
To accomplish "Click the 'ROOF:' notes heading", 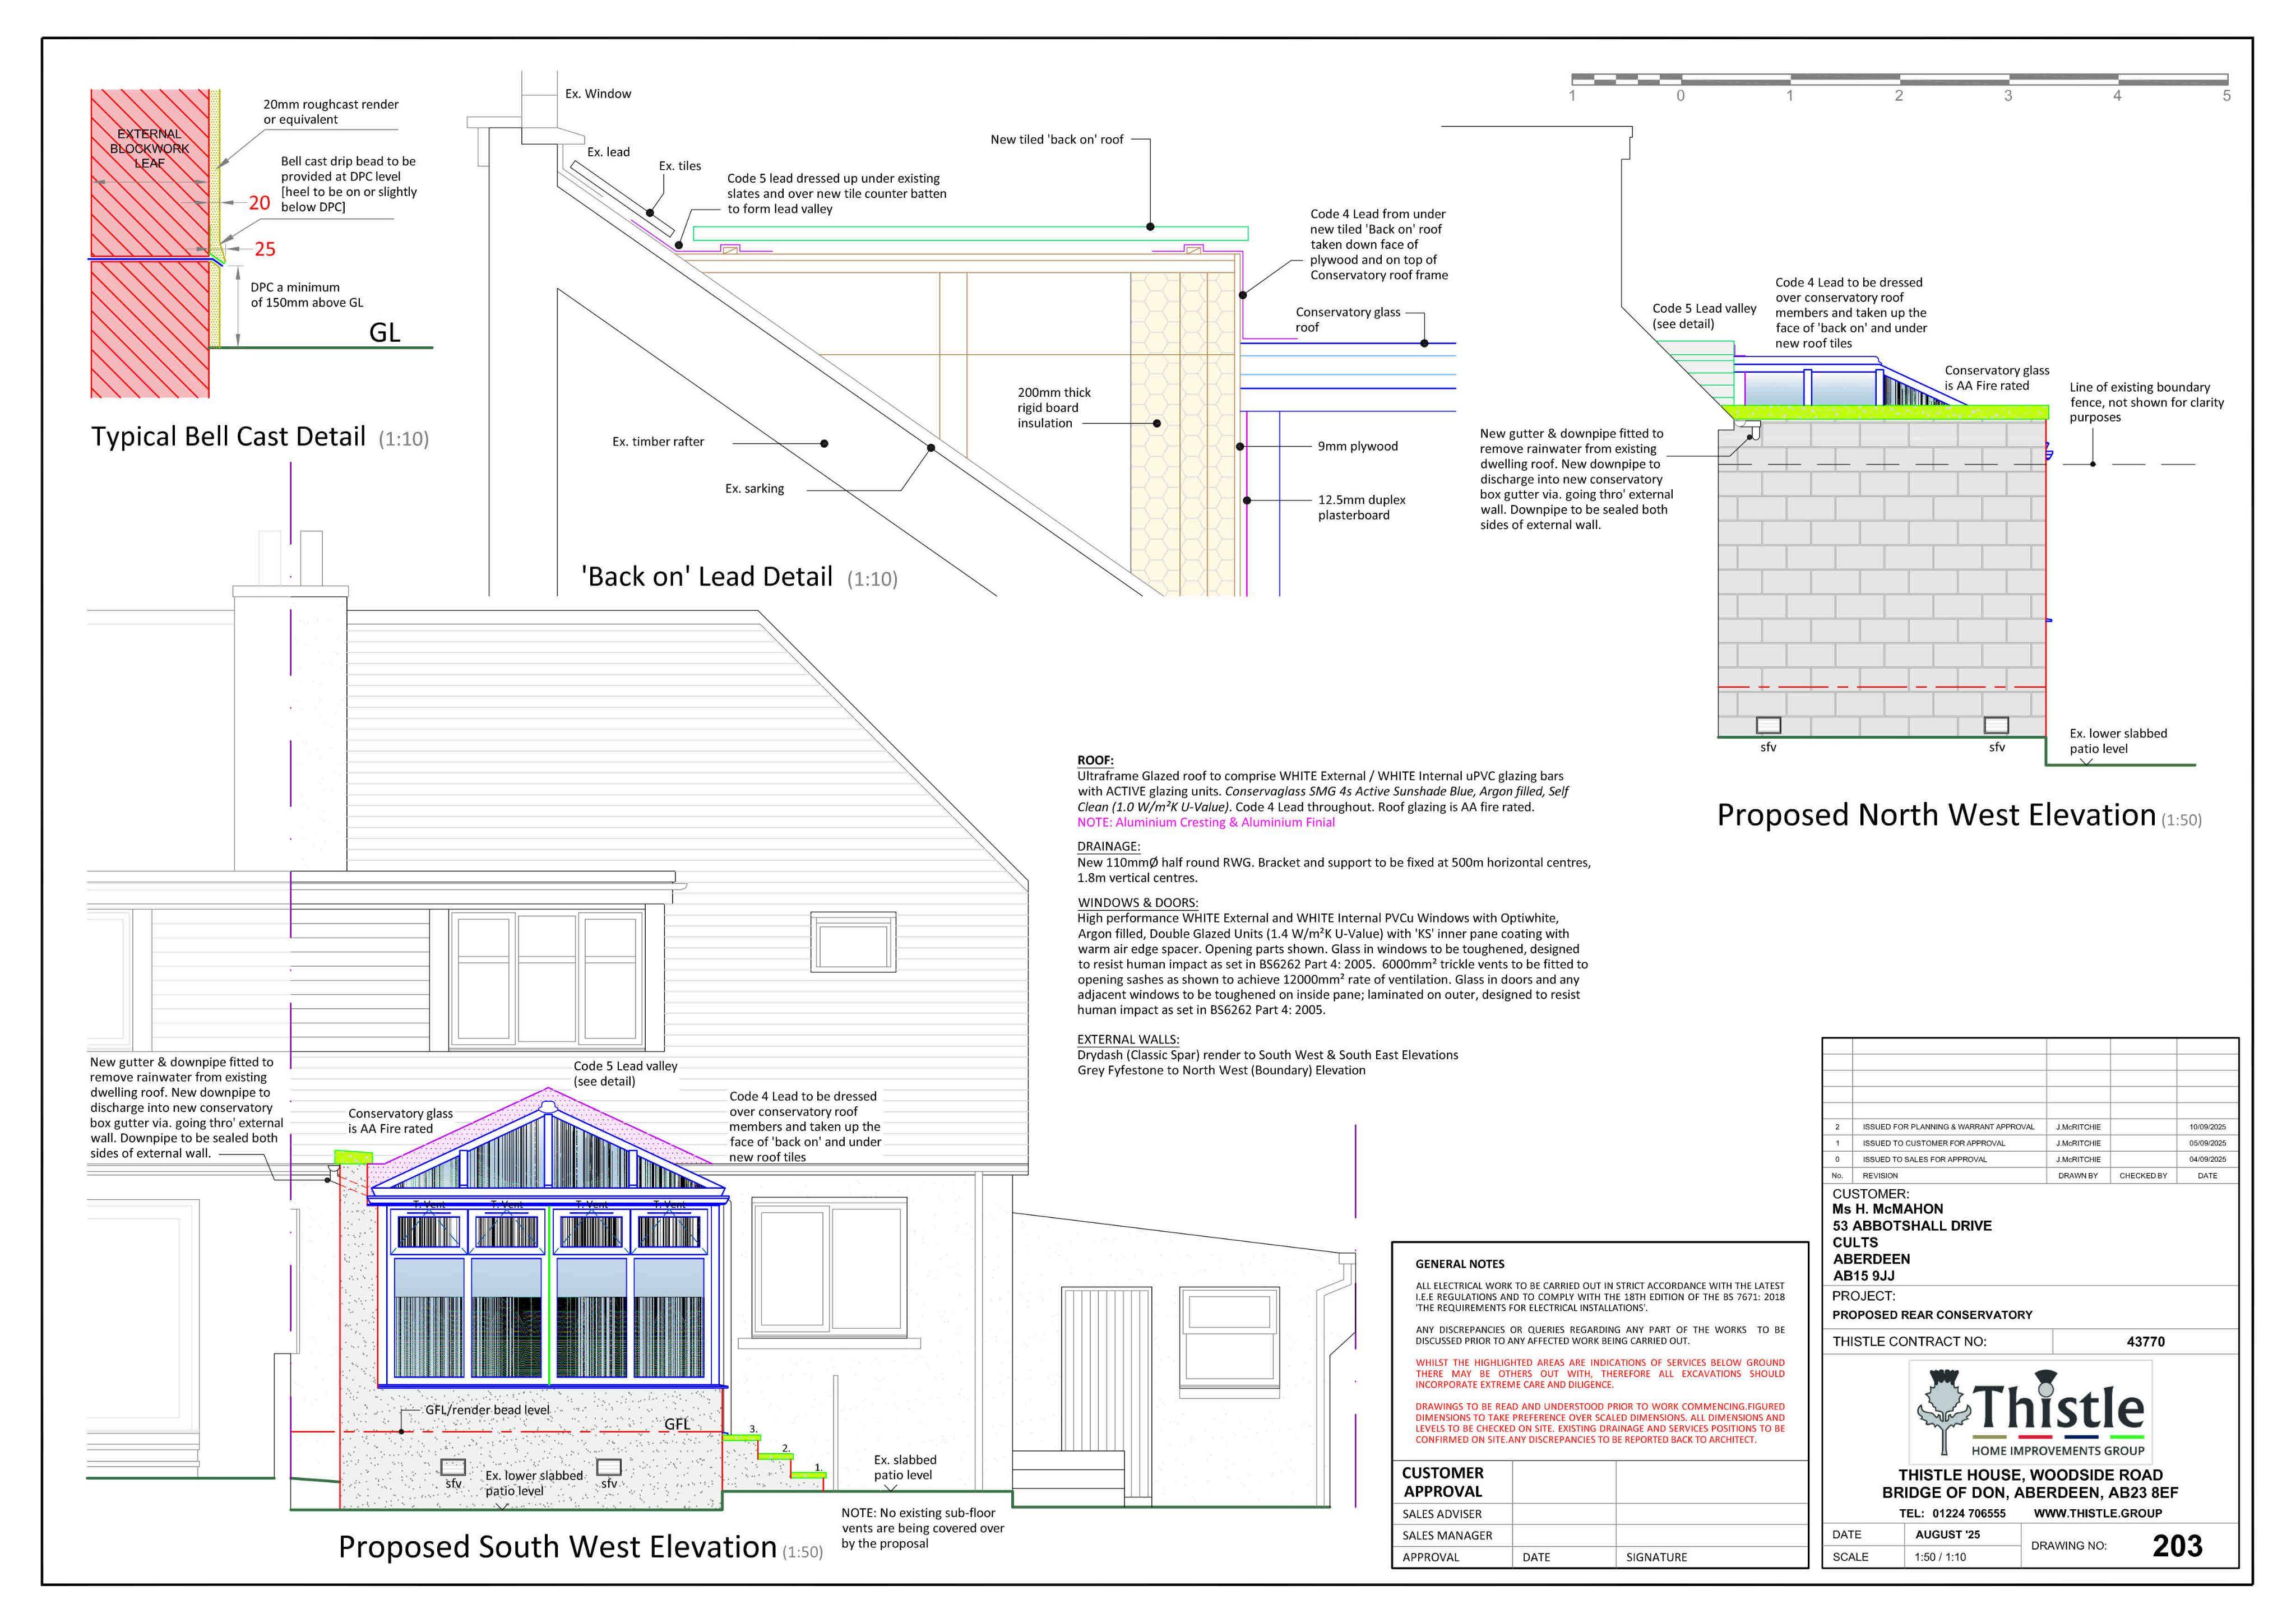I will tap(1095, 760).
